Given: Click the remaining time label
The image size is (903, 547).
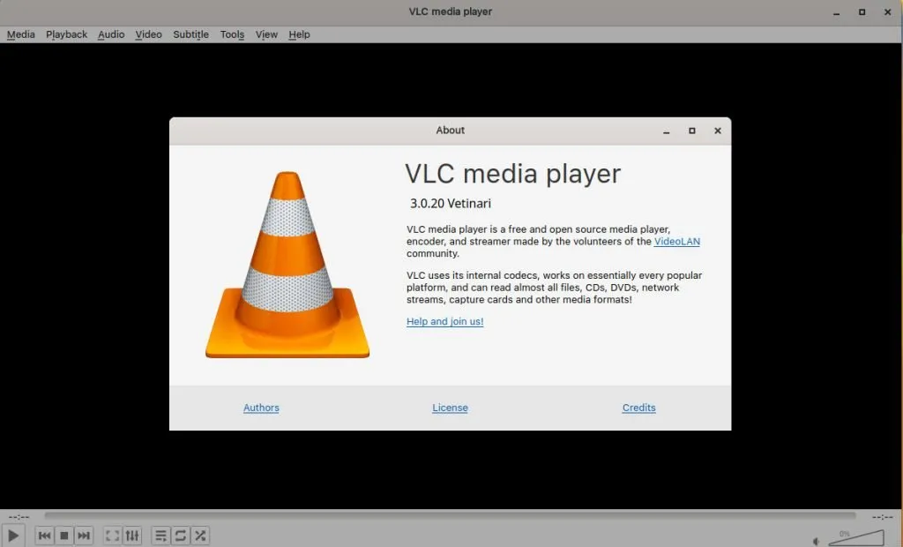Looking at the screenshot, I should (882, 516).
